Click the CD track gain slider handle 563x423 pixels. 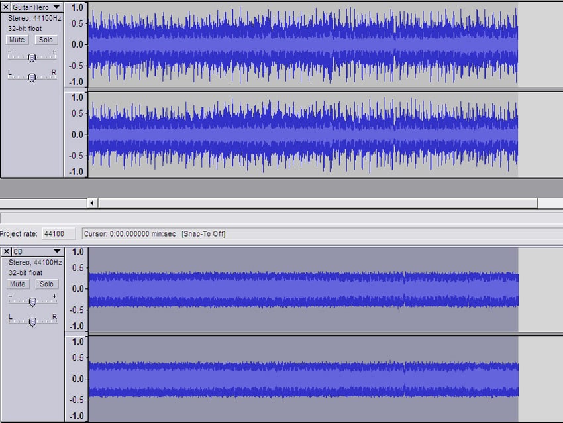click(32, 302)
